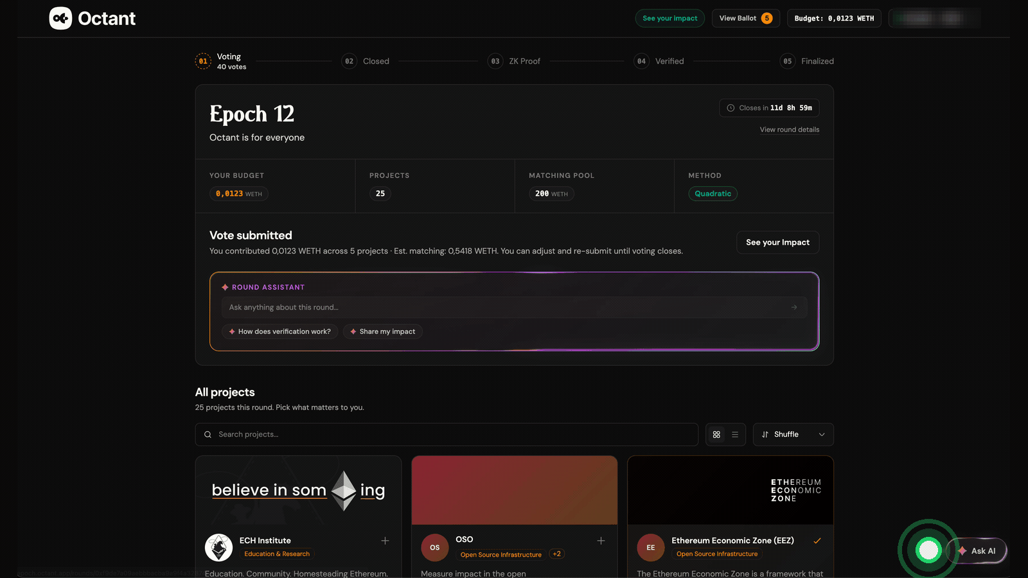Screen dimensions: 1028x578
Task: Click the 200 WETH Matching Pool value
Action: 551,193
